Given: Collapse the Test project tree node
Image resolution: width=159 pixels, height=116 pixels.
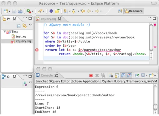Looking at the screenshot, I should (x=5, y=31).
